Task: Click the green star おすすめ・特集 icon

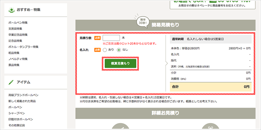Action: (x=11, y=10)
